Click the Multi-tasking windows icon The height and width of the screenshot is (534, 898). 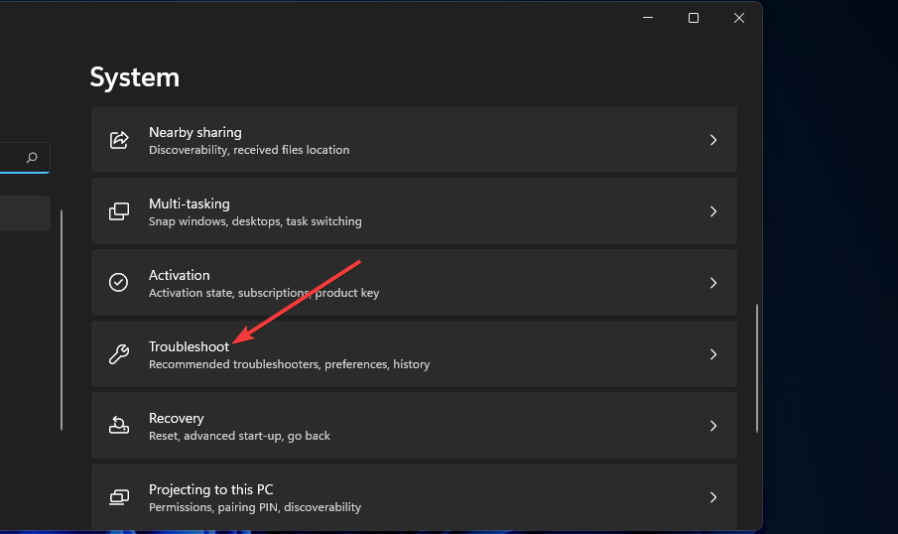click(x=119, y=211)
